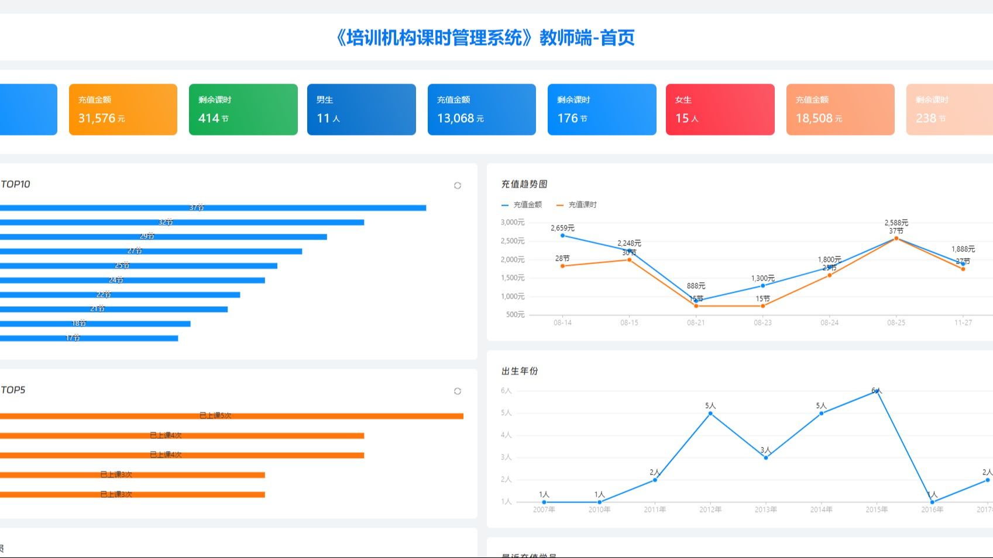993x558 pixels.
Task: Click the 2016年 1人 birth-year point
Action: tap(932, 502)
